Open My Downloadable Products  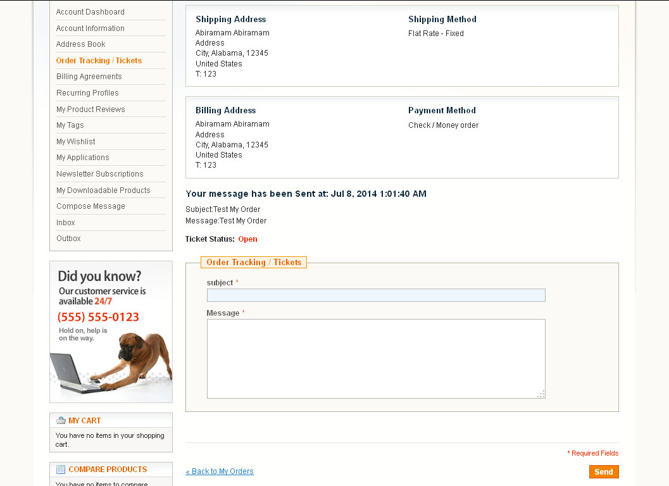[x=103, y=190]
